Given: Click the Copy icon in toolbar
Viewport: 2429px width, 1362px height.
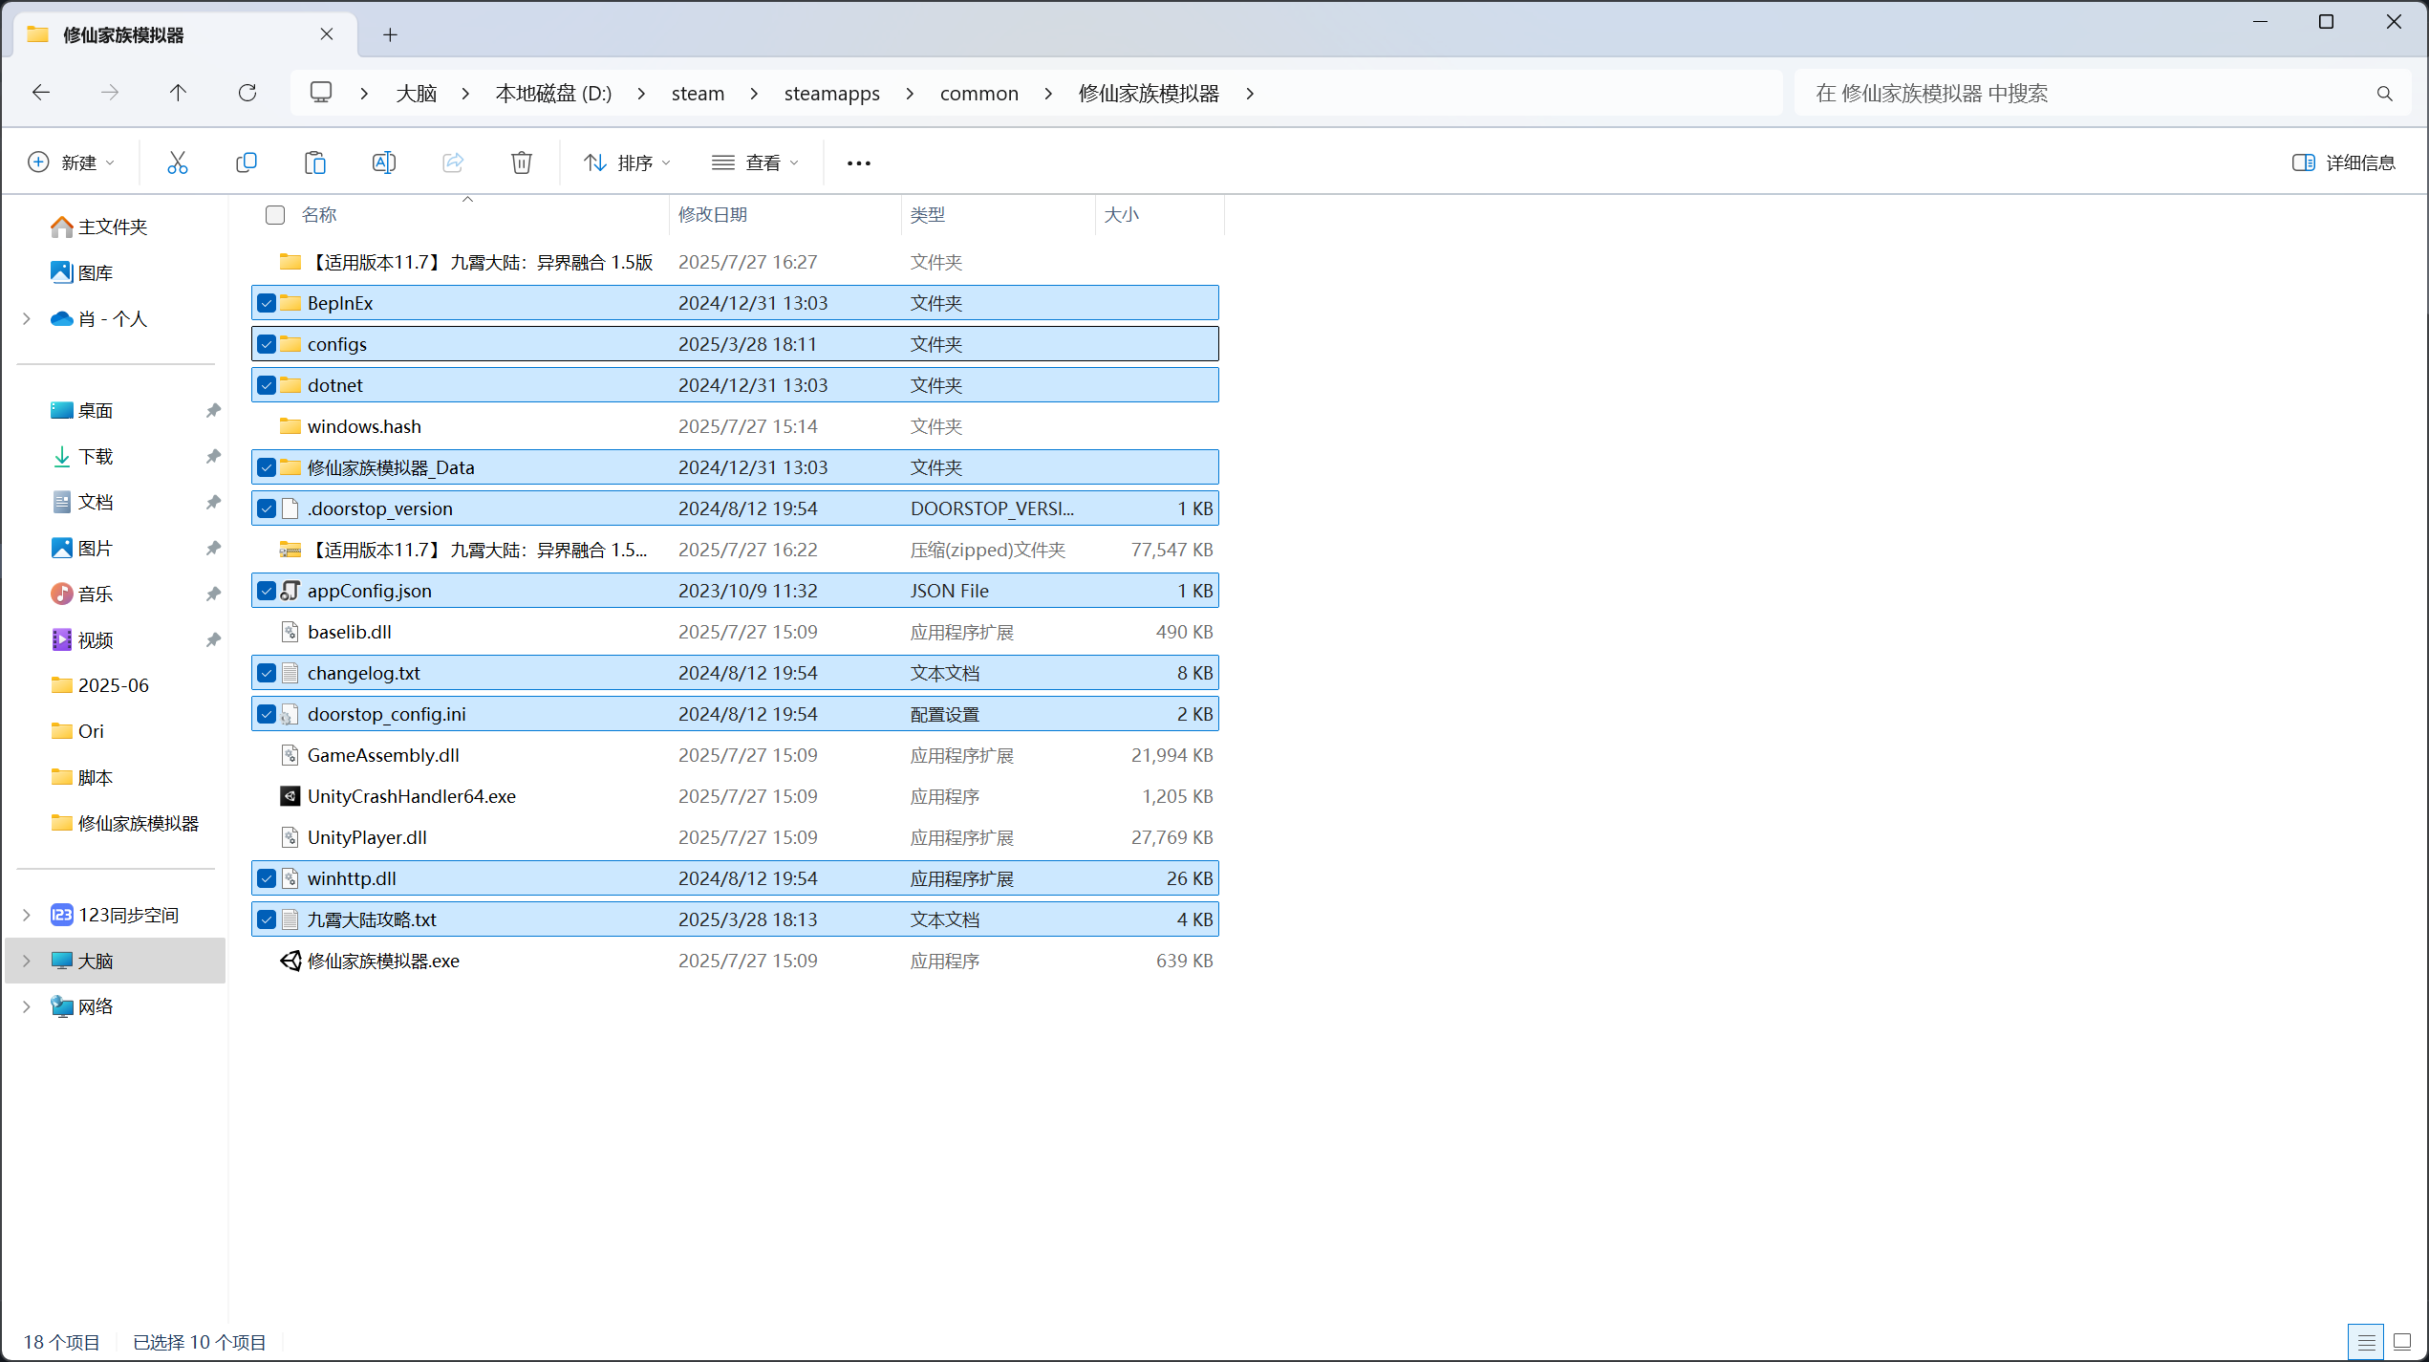Looking at the screenshot, I should 247,162.
